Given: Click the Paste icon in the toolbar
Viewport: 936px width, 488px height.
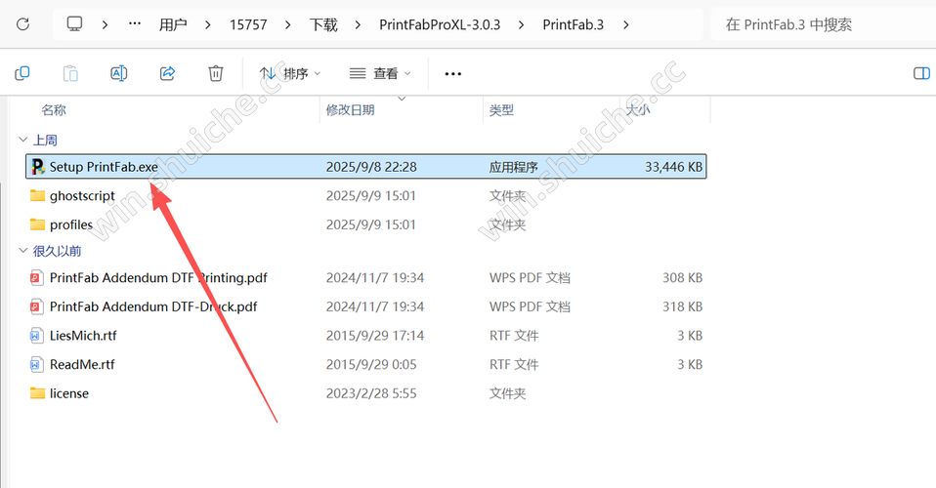Looking at the screenshot, I should [x=70, y=73].
